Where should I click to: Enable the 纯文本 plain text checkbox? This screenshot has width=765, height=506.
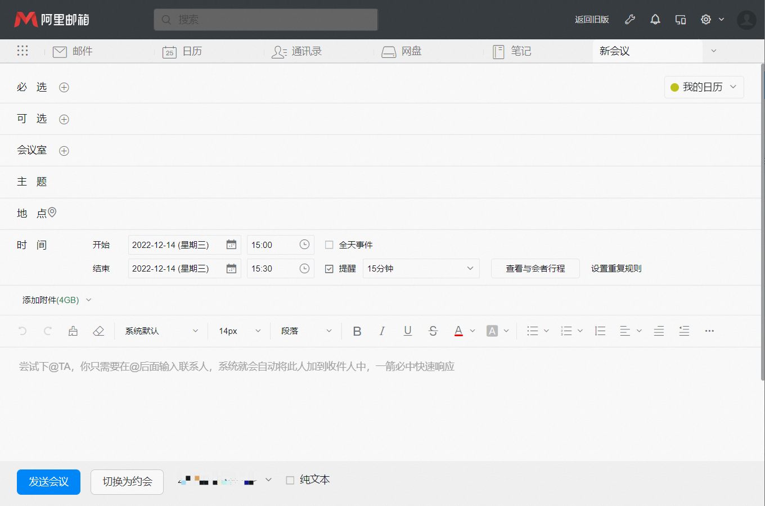[290, 480]
